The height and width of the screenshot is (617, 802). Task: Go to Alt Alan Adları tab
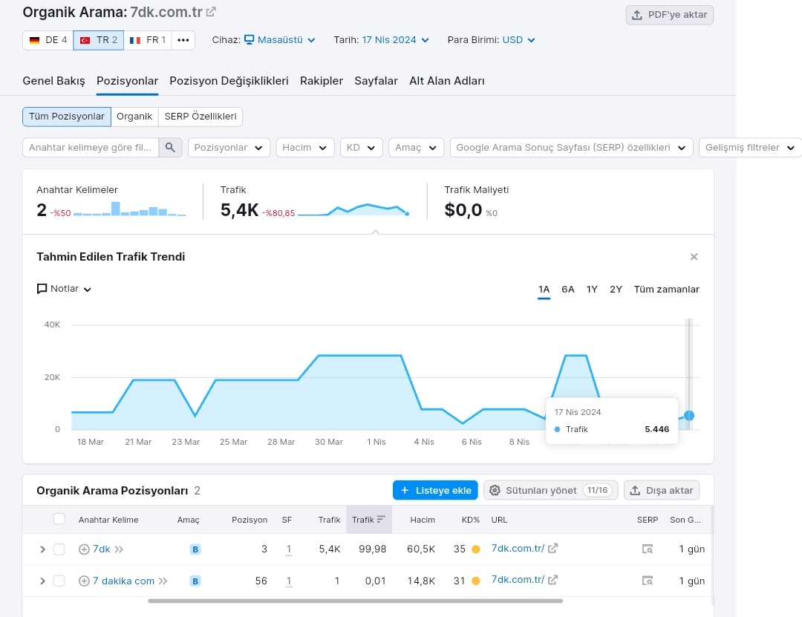(x=446, y=81)
